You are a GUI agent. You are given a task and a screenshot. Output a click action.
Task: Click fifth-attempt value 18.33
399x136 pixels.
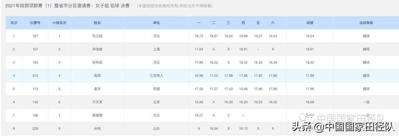[258, 62]
